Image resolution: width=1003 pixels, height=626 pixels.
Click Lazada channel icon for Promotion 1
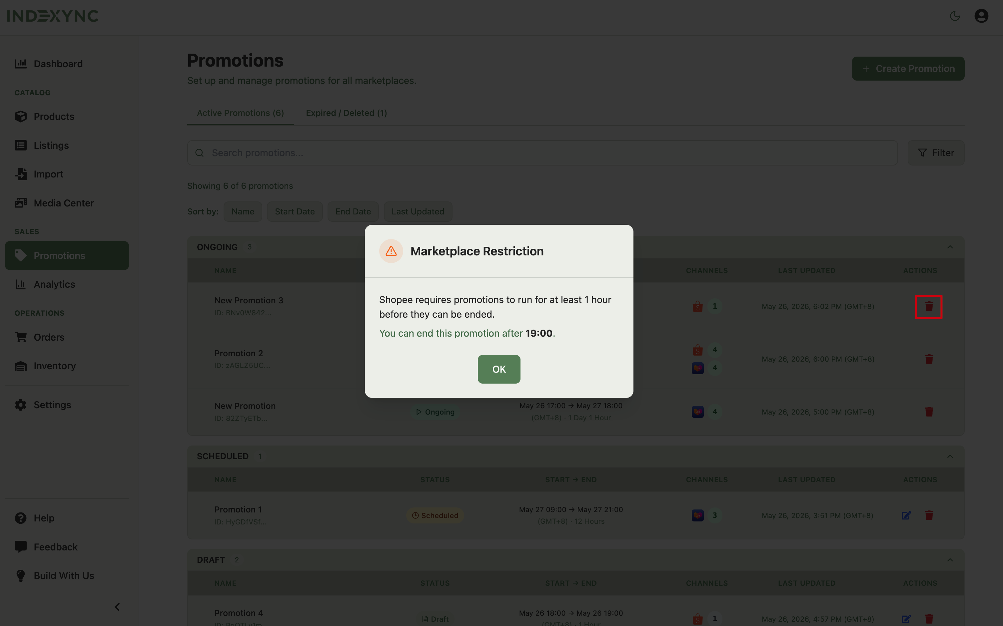pos(698,515)
